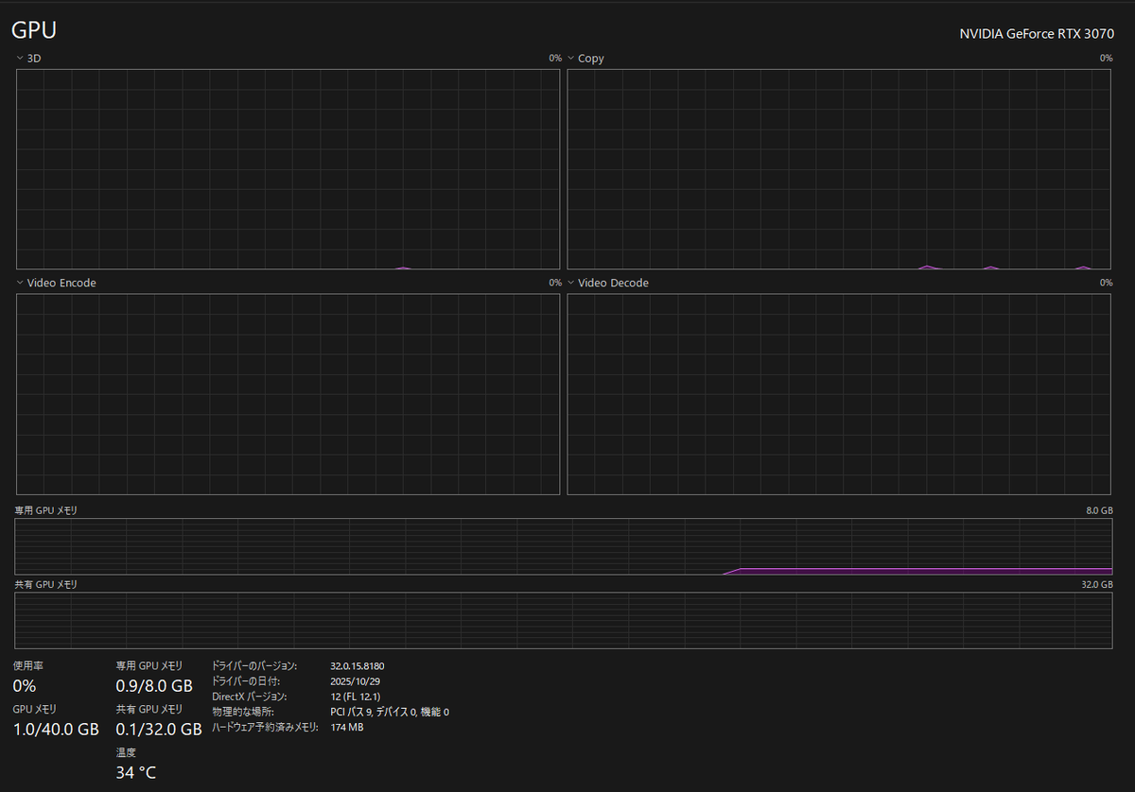The image size is (1135, 792).
Task: Click the 共有 GPU メモリ usage graph
Action: pyautogui.click(x=564, y=621)
